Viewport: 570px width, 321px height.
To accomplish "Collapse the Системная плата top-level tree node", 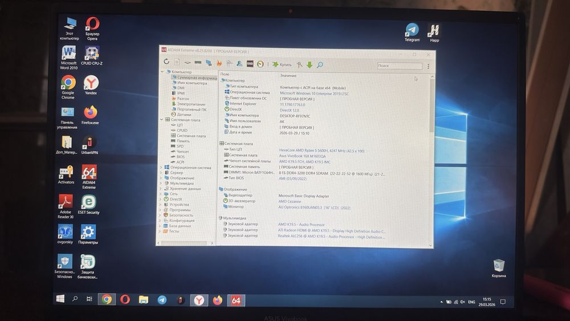I will coord(162,119).
